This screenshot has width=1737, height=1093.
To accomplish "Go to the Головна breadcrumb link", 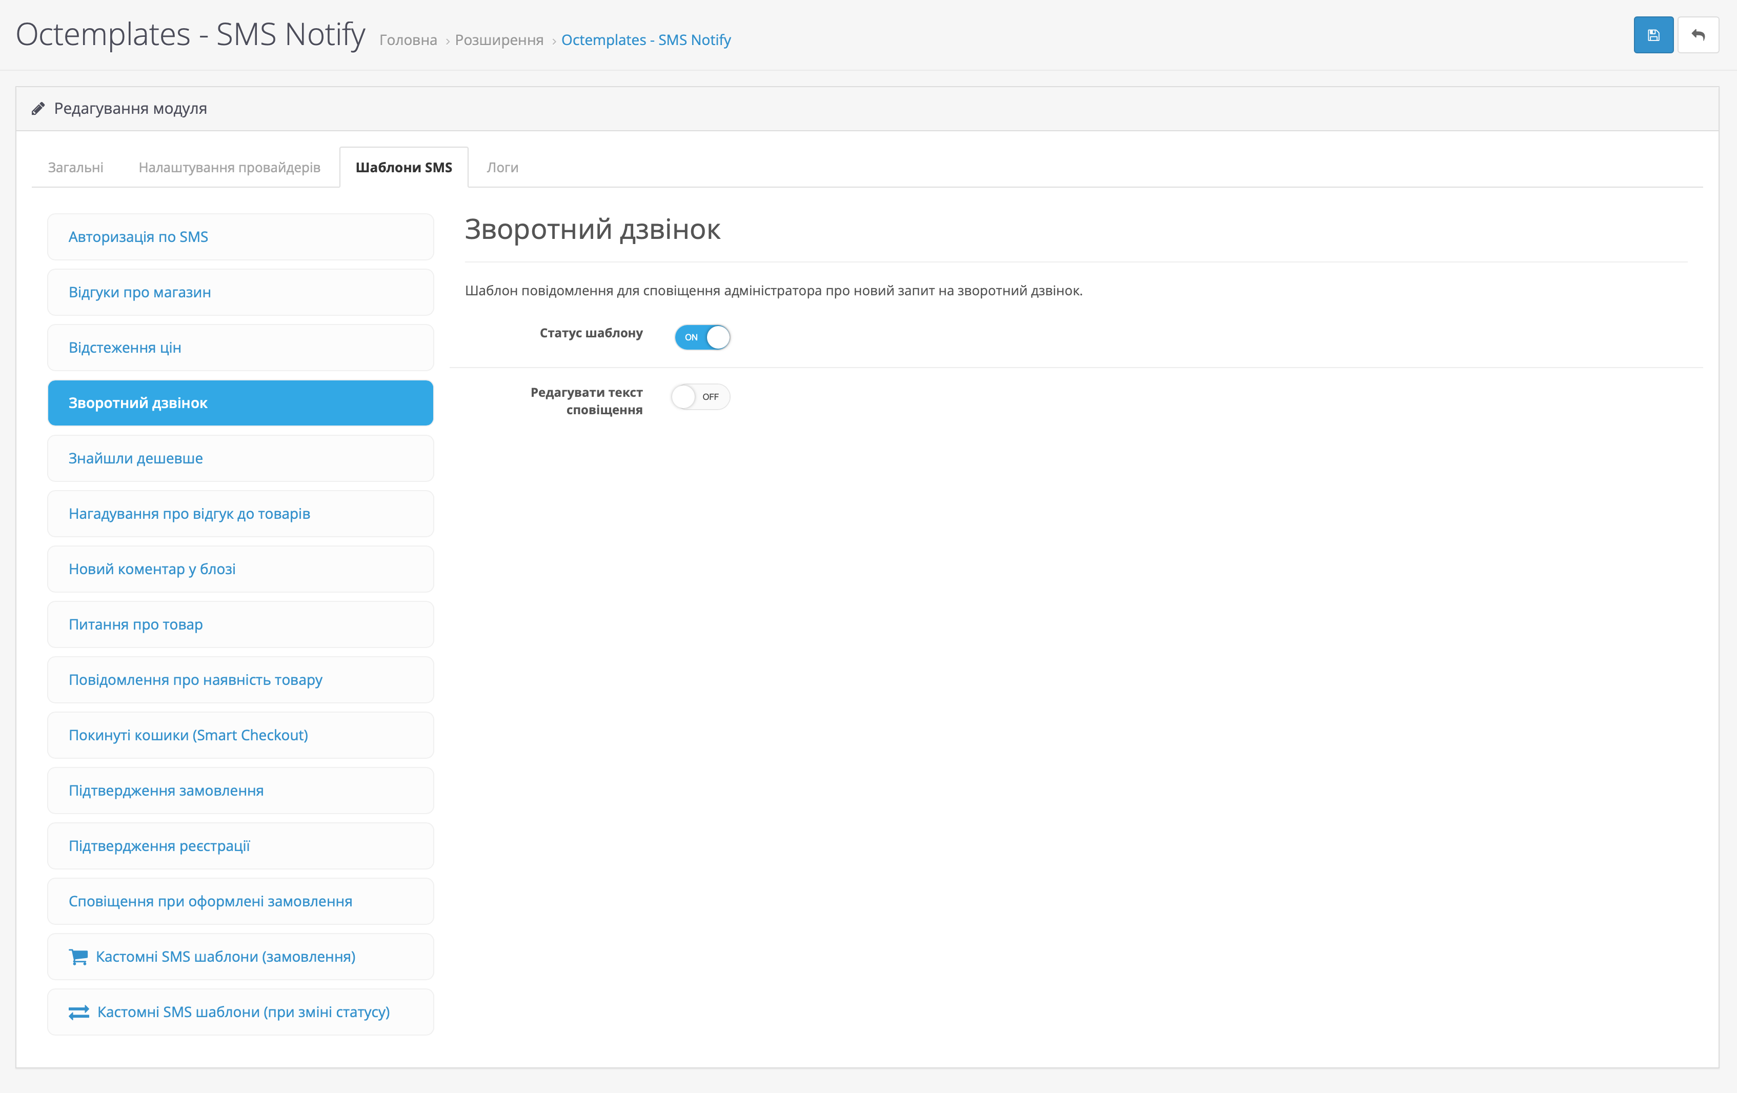I will coord(408,41).
